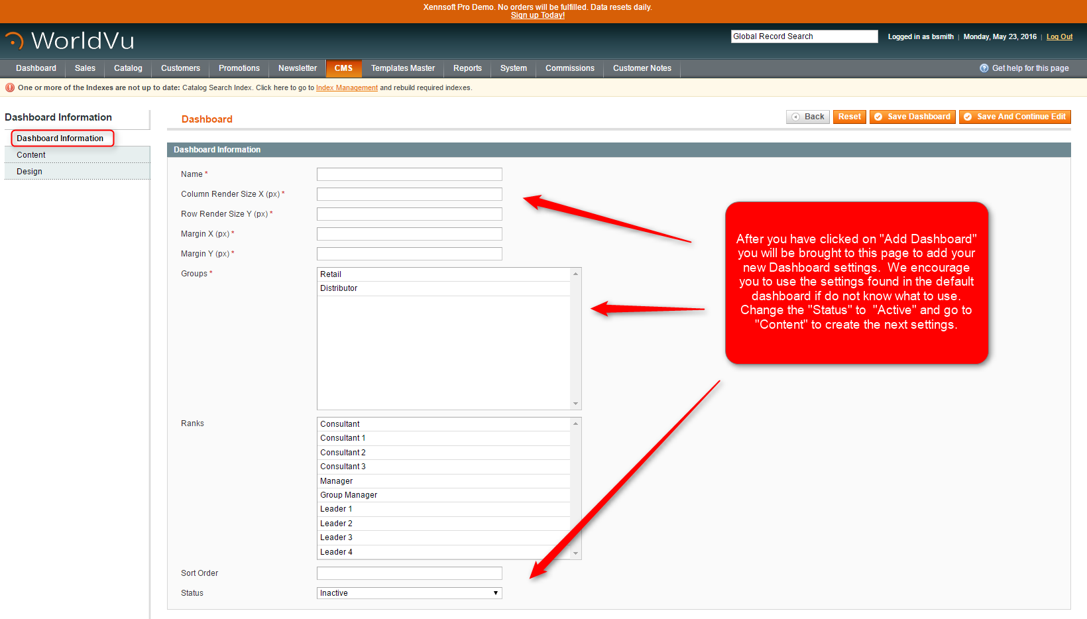1087x619 pixels.
Task: Switch to the Content tab
Action: click(x=31, y=155)
